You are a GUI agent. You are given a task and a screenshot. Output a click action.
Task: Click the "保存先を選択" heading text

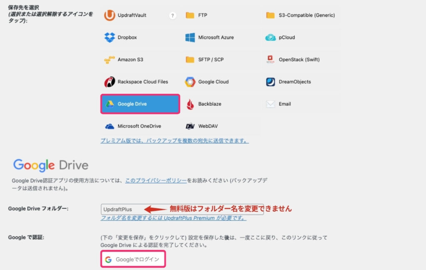click(24, 7)
